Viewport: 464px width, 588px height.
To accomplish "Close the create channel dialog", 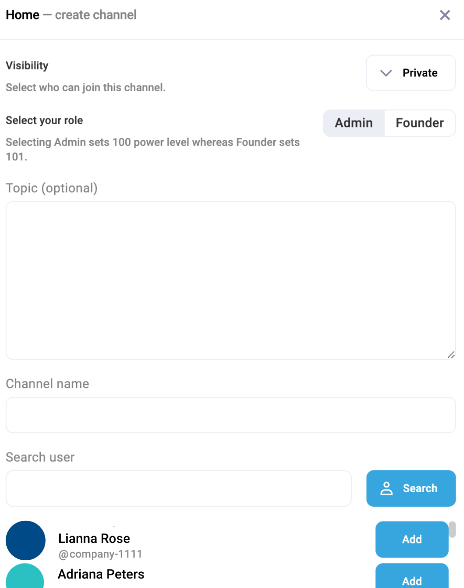I will click(445, 15).
